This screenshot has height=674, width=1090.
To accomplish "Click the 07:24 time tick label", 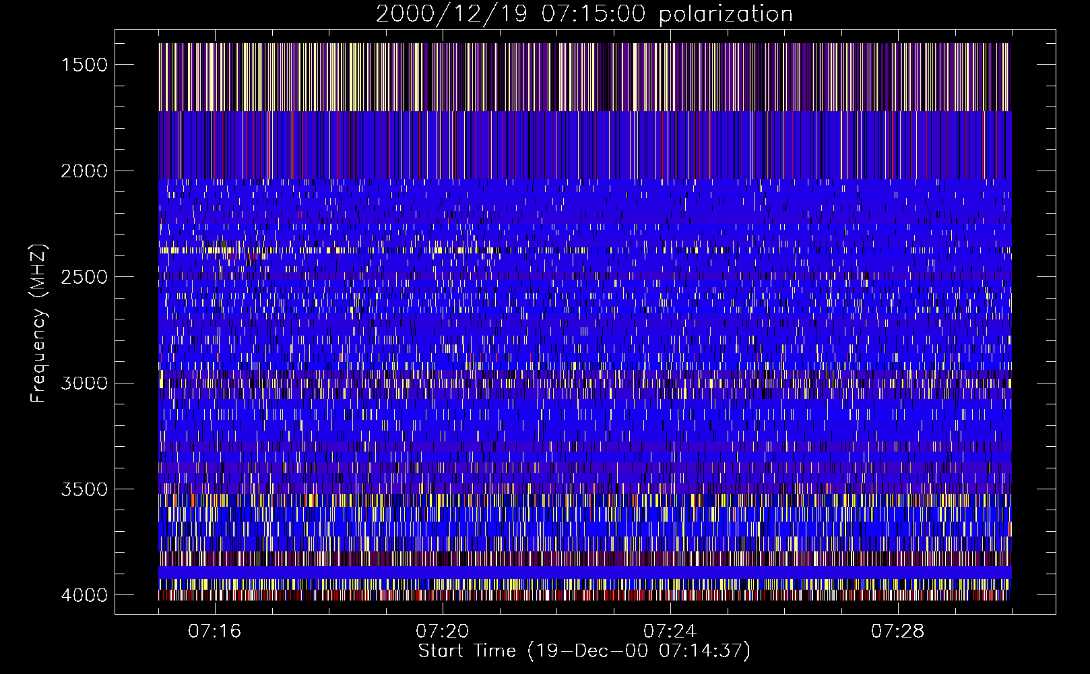I will [670, 632].
